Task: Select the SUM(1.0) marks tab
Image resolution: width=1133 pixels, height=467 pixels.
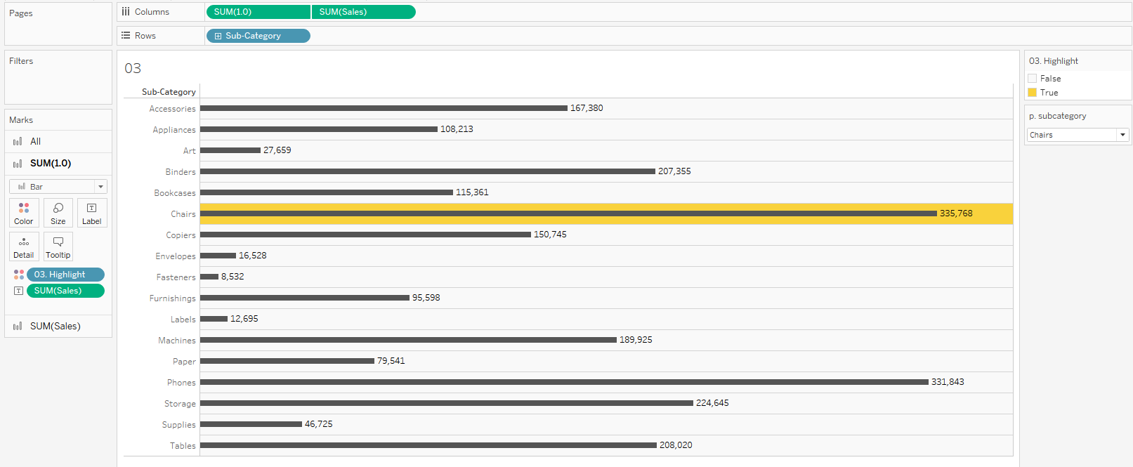Action: [x=51, y=164]
